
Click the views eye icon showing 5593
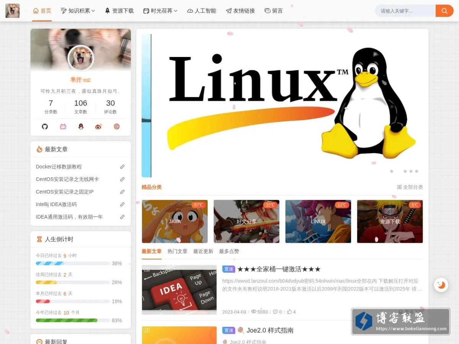[x=254, y=312]
